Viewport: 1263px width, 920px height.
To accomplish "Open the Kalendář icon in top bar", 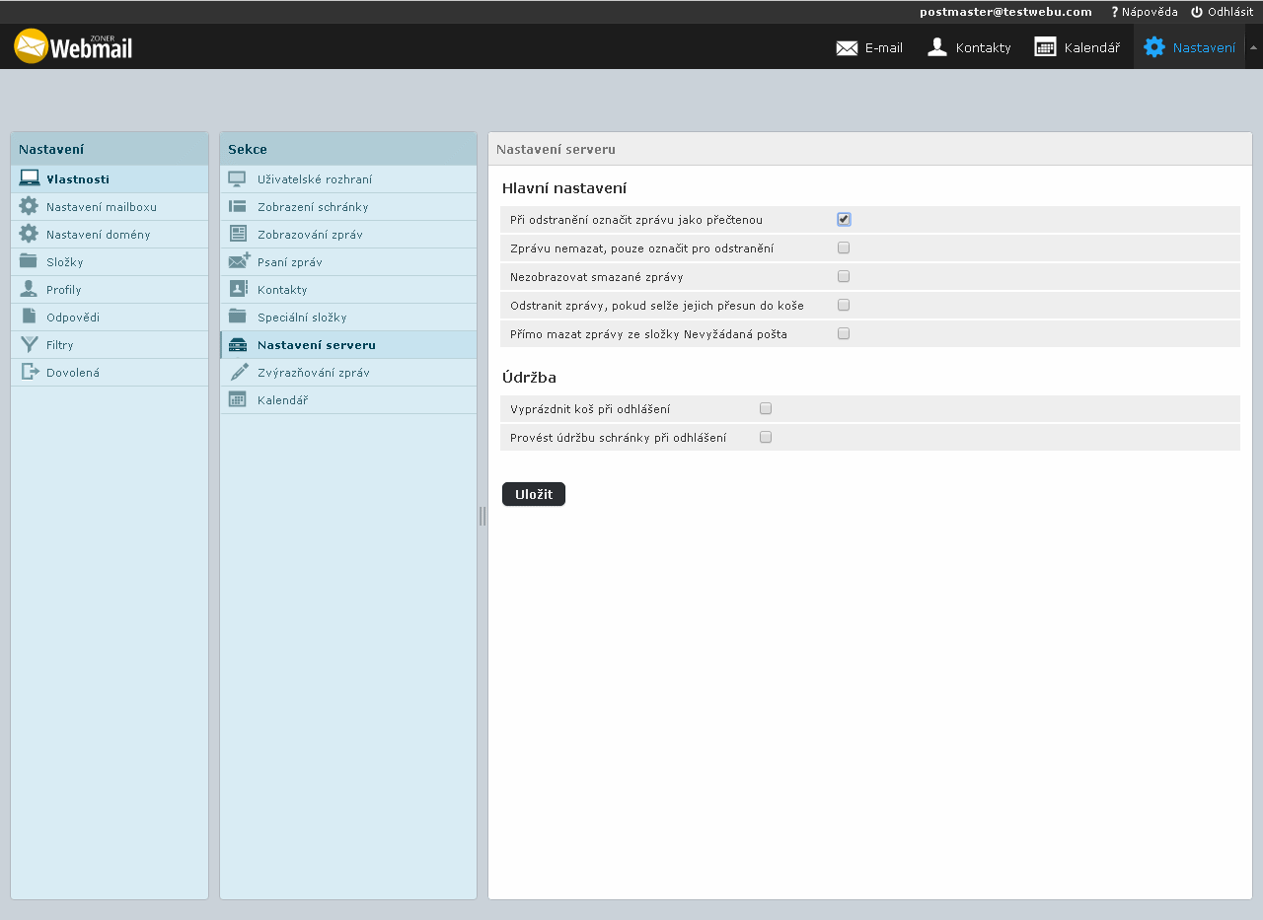I will pyautogui.click(x=1045, y=47).
